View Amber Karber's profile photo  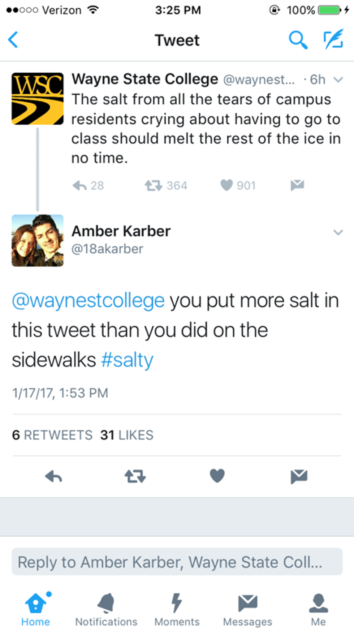(x=38, y=241)
